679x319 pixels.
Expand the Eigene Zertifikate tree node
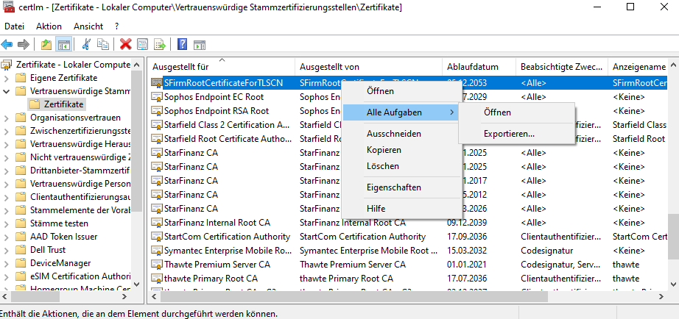coord(6,78)
